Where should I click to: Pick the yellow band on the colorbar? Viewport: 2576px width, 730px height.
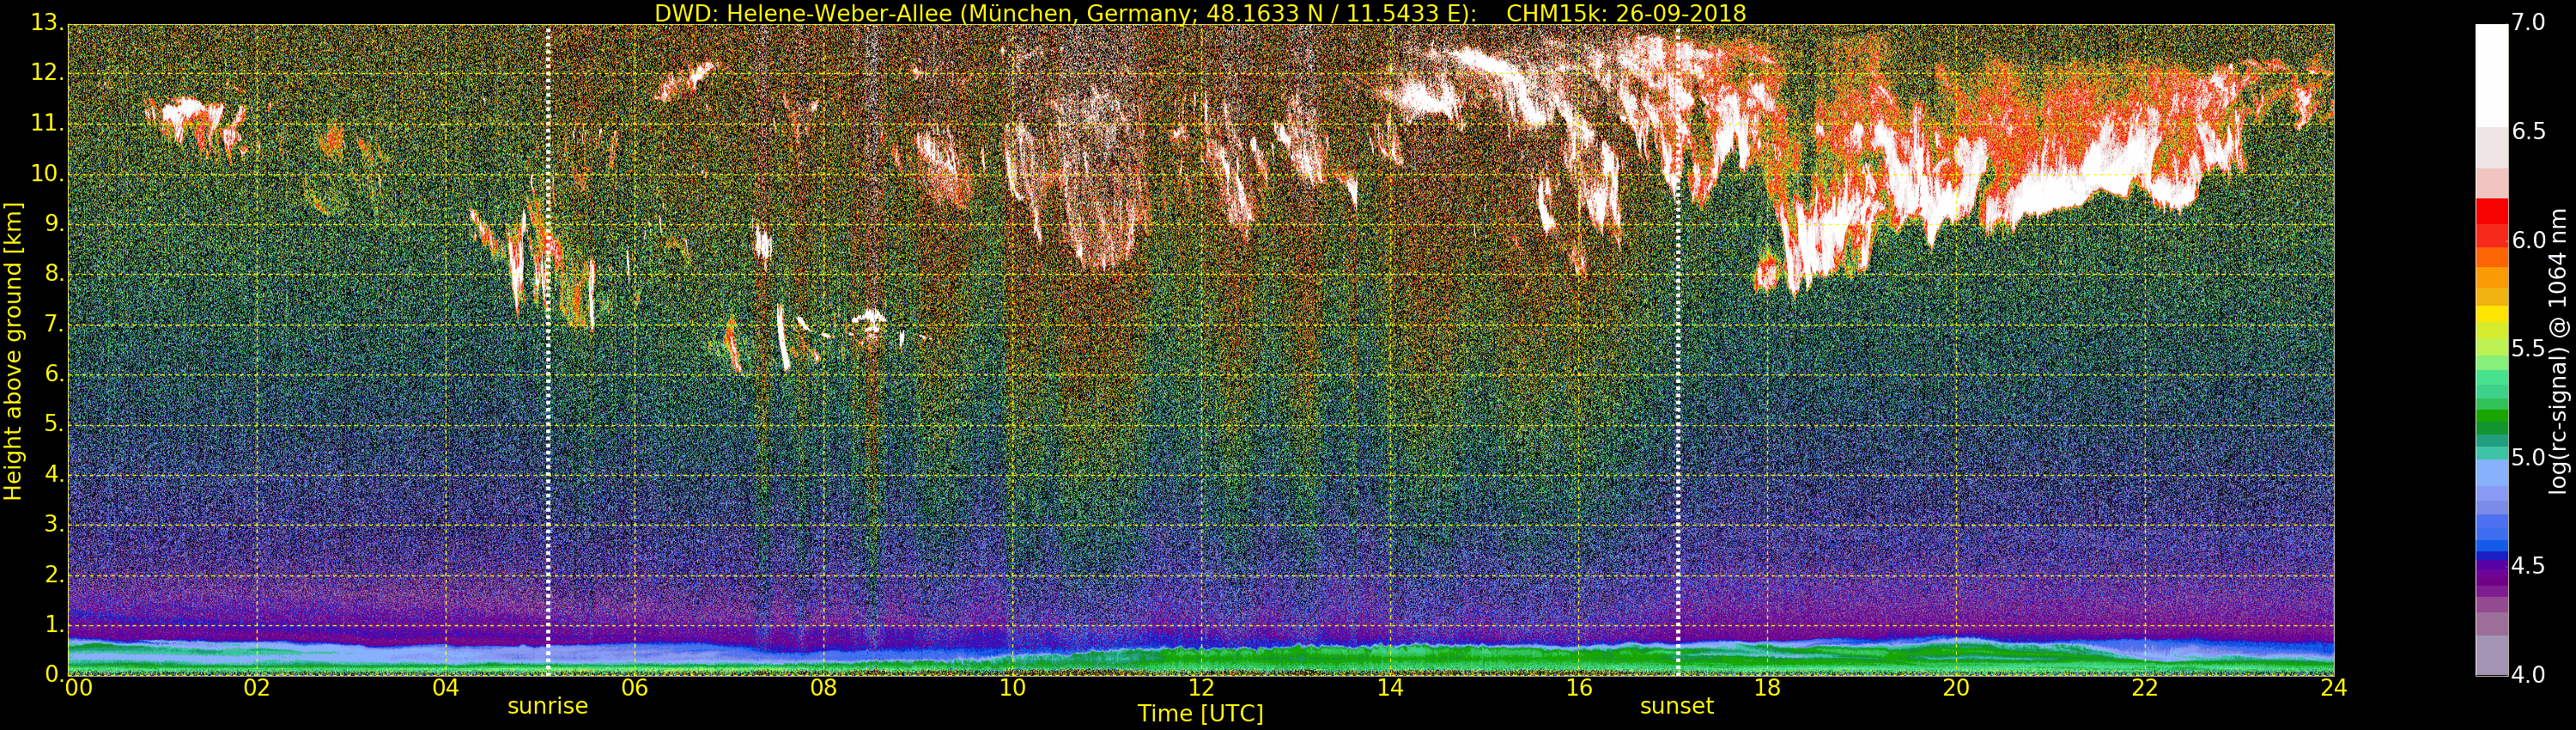[2491, 314]
